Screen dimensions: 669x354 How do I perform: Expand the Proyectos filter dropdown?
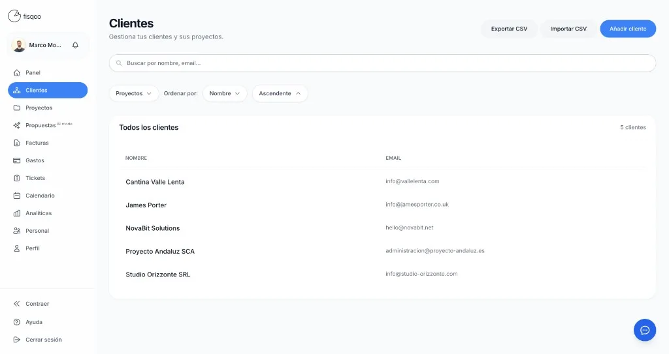point(133,93)
